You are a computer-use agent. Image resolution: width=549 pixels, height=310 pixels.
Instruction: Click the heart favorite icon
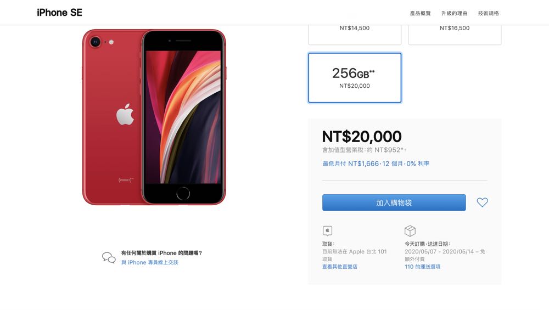[x=482, y=202]
